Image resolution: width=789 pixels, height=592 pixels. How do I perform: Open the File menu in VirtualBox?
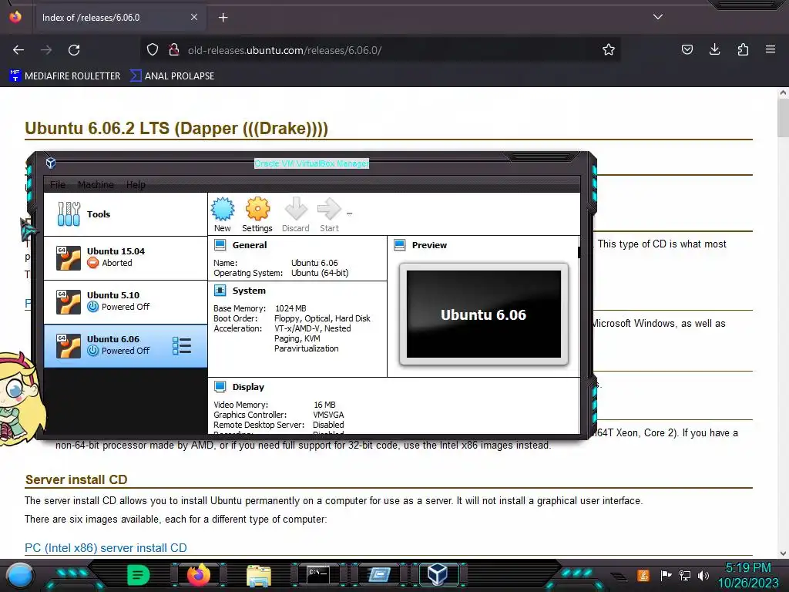pos(58,185)
